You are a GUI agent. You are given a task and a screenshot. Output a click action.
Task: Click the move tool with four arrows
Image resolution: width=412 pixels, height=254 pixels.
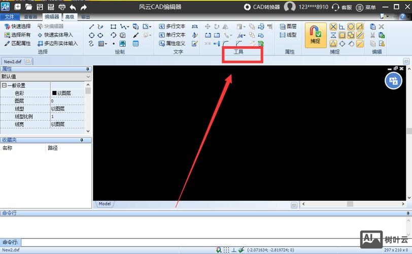(208, 26)
